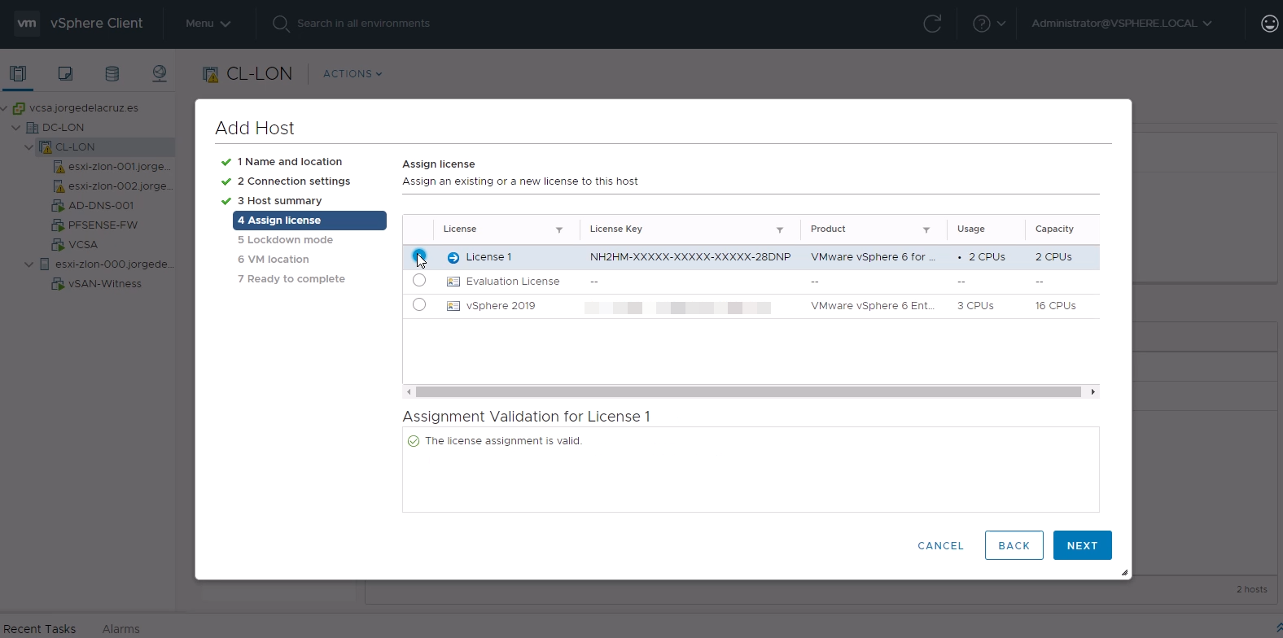
Task: Open the VMs and Templates inventory tab
Action: (x=65, y=74)
